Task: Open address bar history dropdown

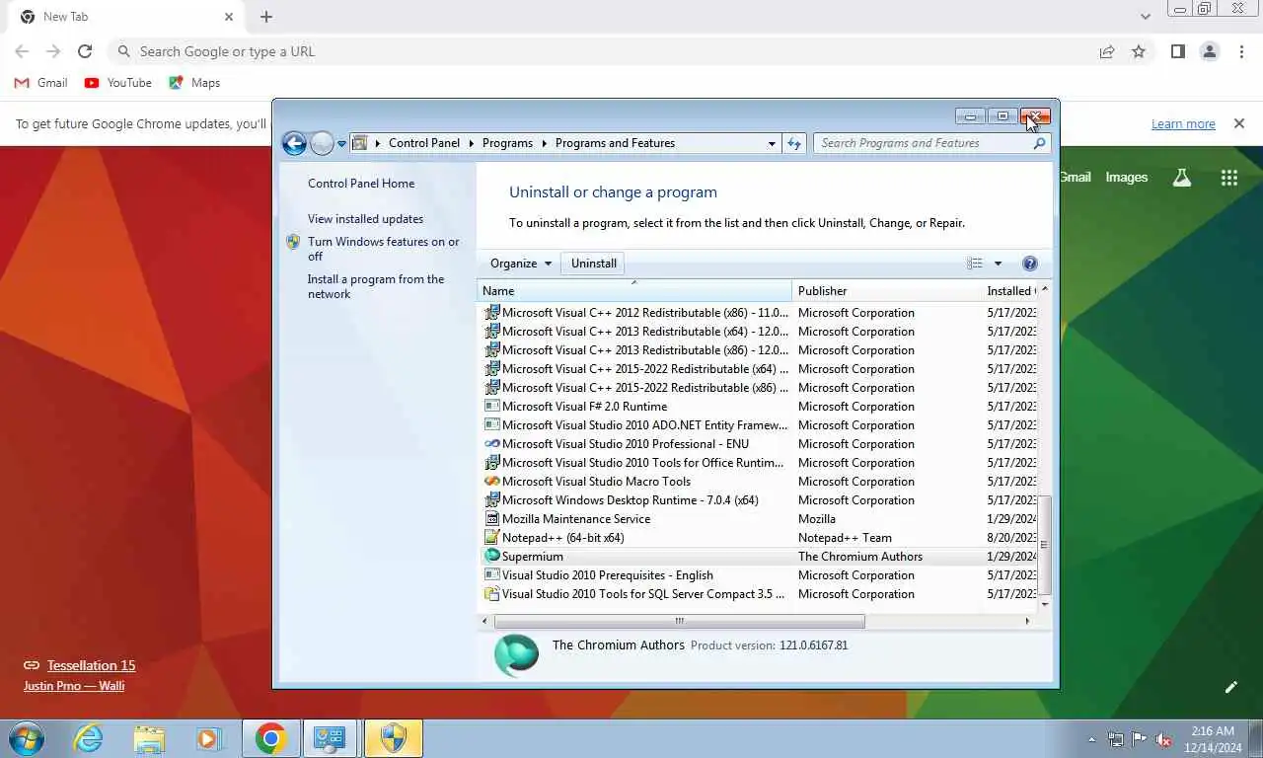Action: (772, 144)
